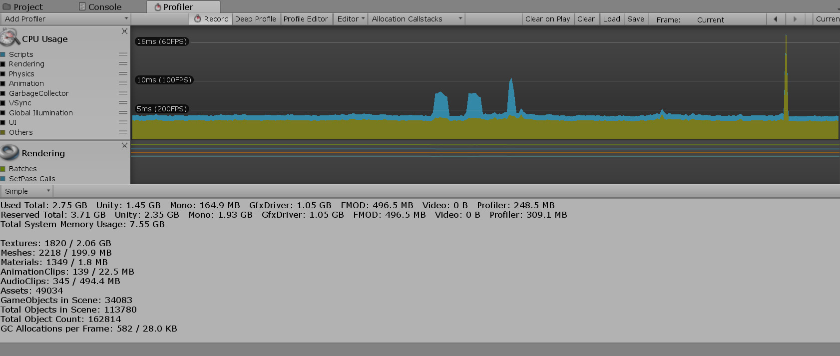Grab the drag handle beside Scripts
840x356 pixels.
pyautogui.click(x=123, y=54)
